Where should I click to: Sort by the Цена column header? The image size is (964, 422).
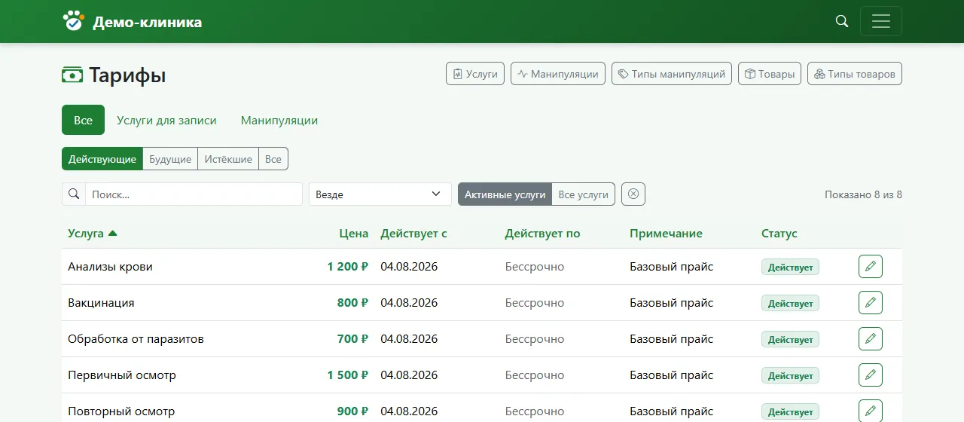[354, 234]
